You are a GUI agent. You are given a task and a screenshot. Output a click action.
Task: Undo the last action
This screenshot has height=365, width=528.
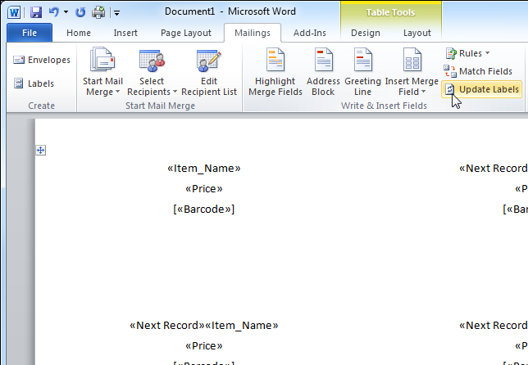coord(53,12)
